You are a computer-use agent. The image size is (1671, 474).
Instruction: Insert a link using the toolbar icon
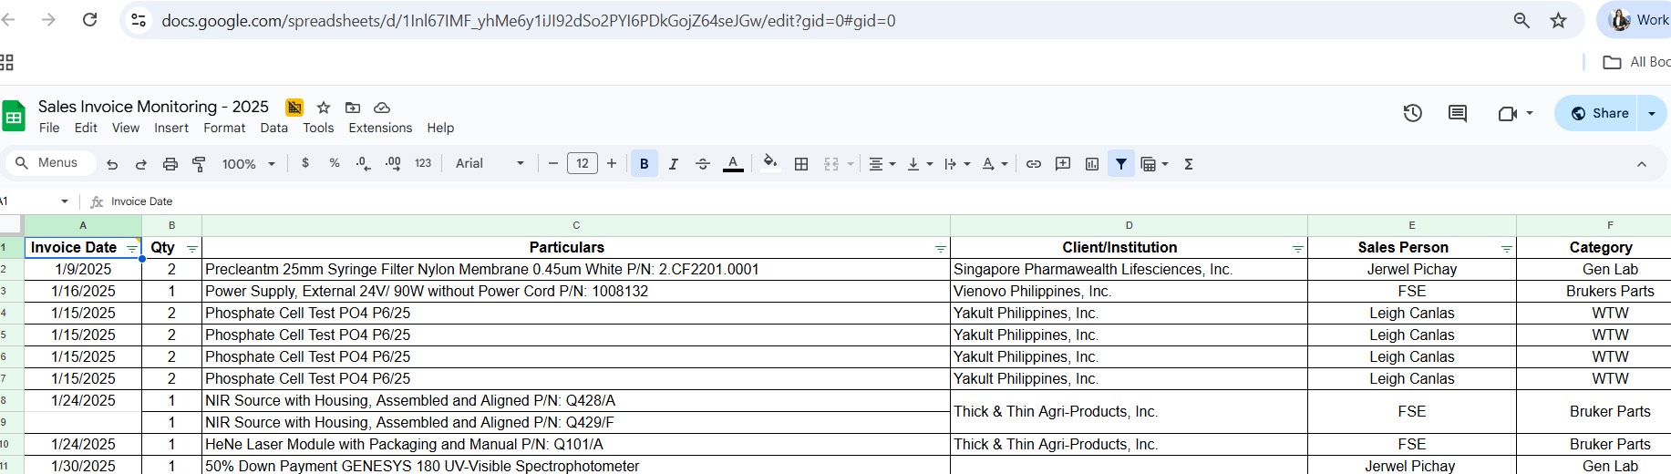click(1033, 164)
